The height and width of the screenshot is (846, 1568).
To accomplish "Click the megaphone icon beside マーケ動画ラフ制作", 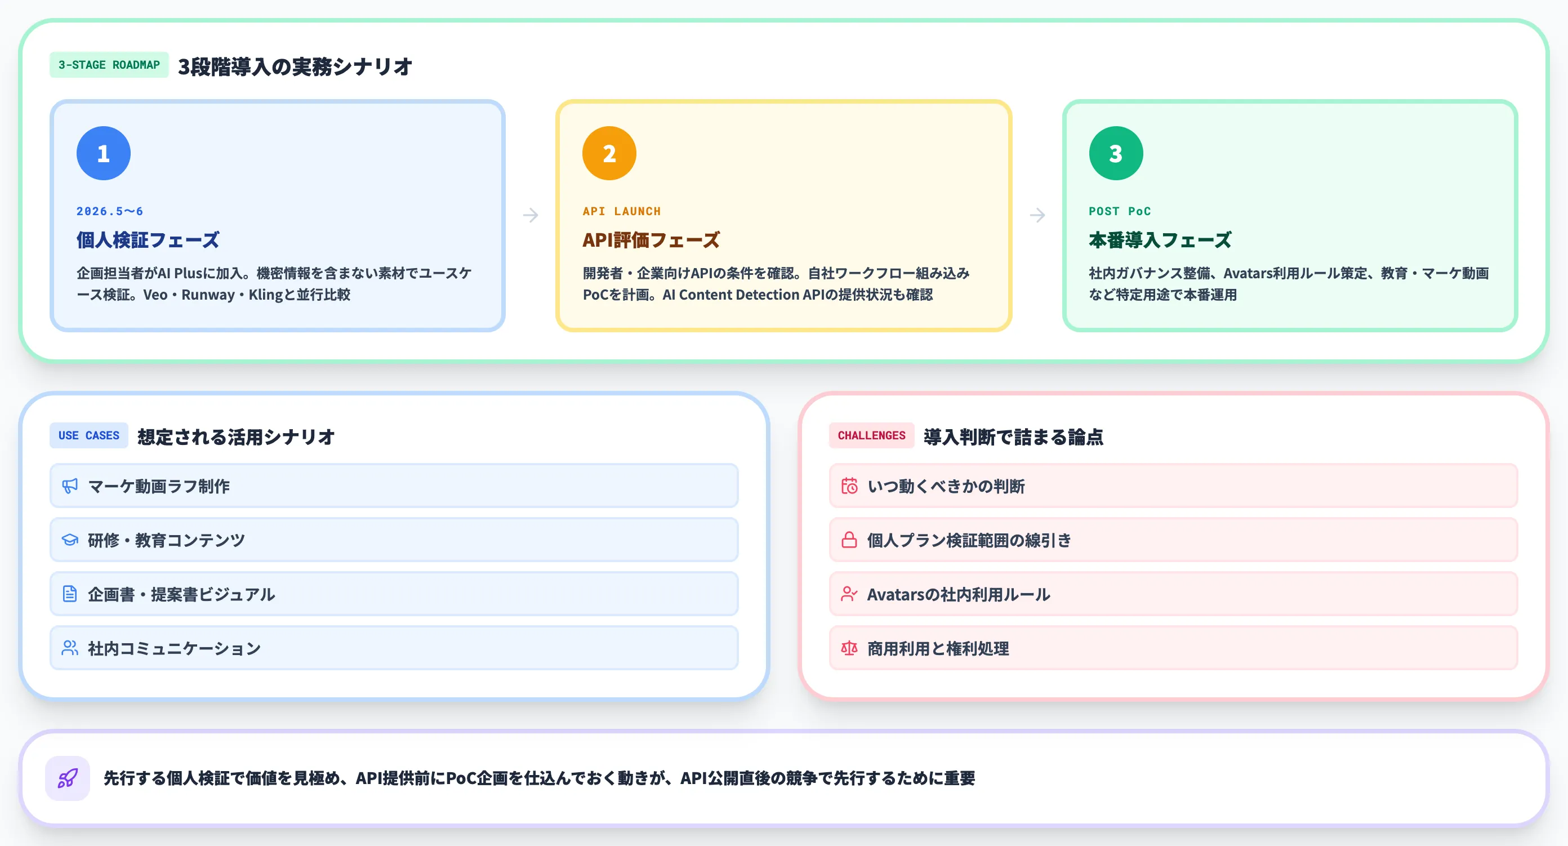I will [70, 486].
